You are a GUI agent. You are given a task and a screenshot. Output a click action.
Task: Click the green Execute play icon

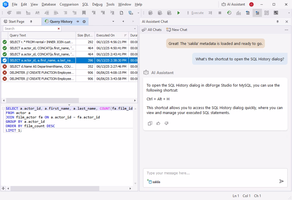179,13
